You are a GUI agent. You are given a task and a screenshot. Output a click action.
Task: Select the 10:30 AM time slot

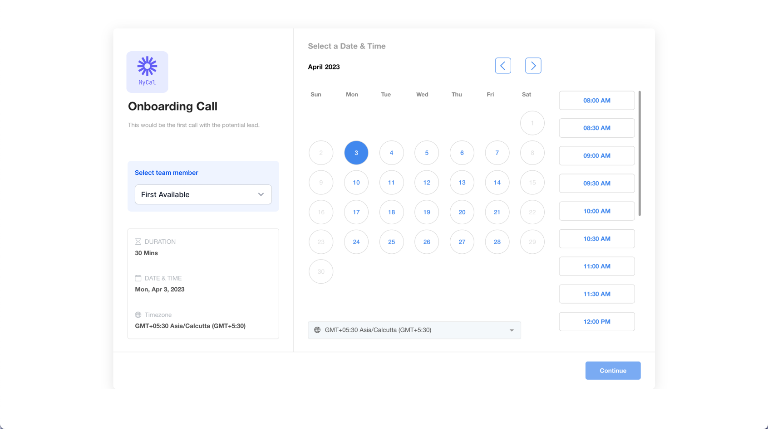(596, 239)
